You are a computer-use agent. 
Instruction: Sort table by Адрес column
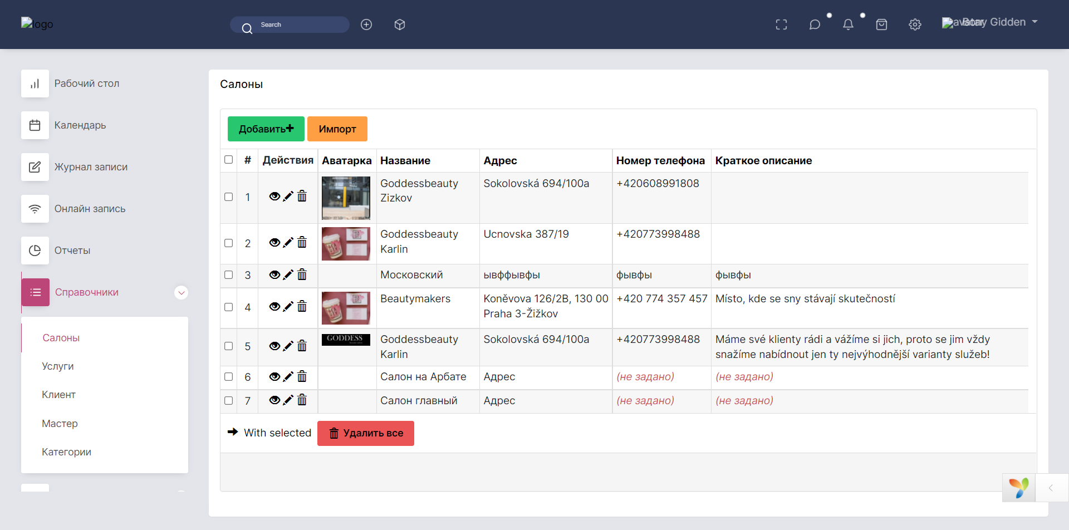(x=500, y=161)
